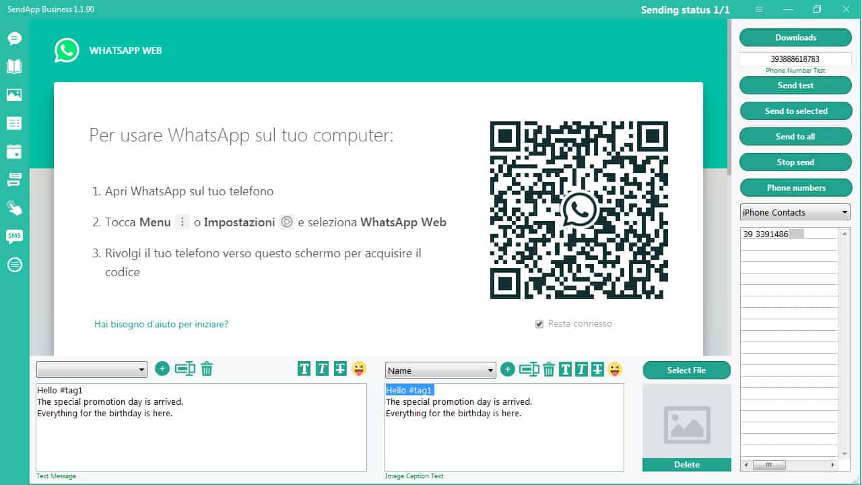Open the address book sidebar icon
This screenshot has height=485, width=862.
click(x=14, y=66)
